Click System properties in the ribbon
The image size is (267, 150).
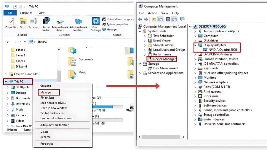pos(117,24)
